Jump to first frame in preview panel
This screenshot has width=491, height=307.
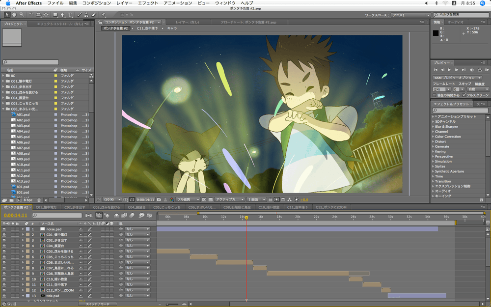[x=436, y=70]
